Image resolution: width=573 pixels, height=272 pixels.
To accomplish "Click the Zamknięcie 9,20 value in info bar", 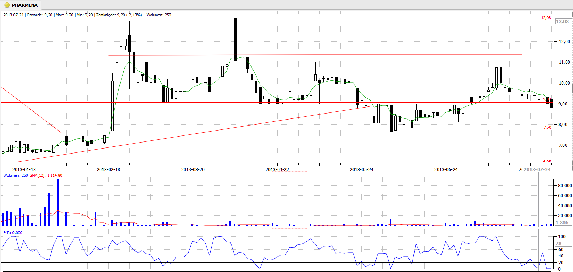I will pos(119,15).
